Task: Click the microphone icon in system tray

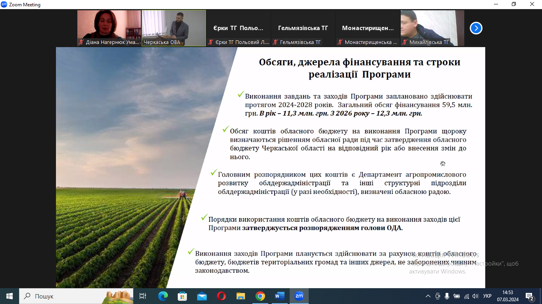Action: pyautogui.click(x=447, y=296)
